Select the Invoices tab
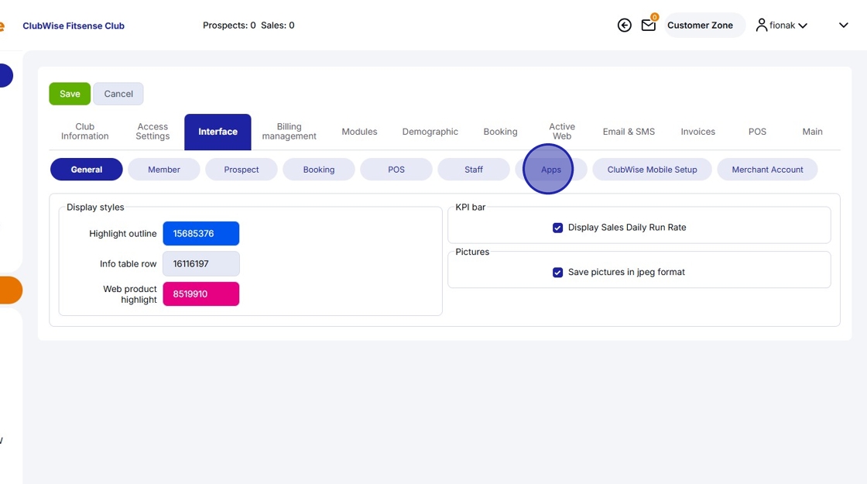This screenshot has width=867, height=484. pyautogui.click(x=697, y=132)
